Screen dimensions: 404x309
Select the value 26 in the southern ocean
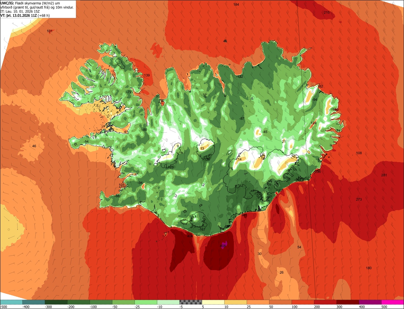pyautogui.click(x=282, y=272)
